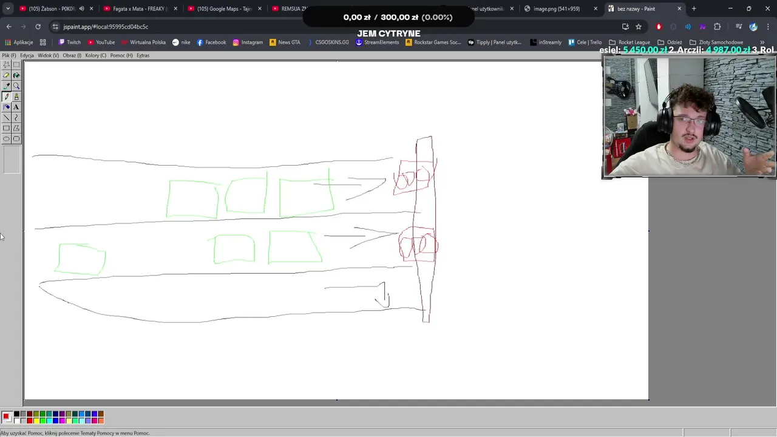Select the Curve tool
777x437 pixels.
coord(16,118)
